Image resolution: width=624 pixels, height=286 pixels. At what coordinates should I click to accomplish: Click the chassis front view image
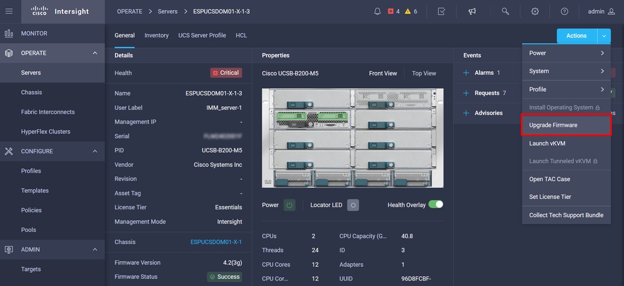pyautogui.click(x=352, y=138)
